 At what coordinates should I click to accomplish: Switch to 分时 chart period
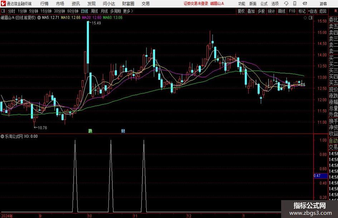[12, 11]
